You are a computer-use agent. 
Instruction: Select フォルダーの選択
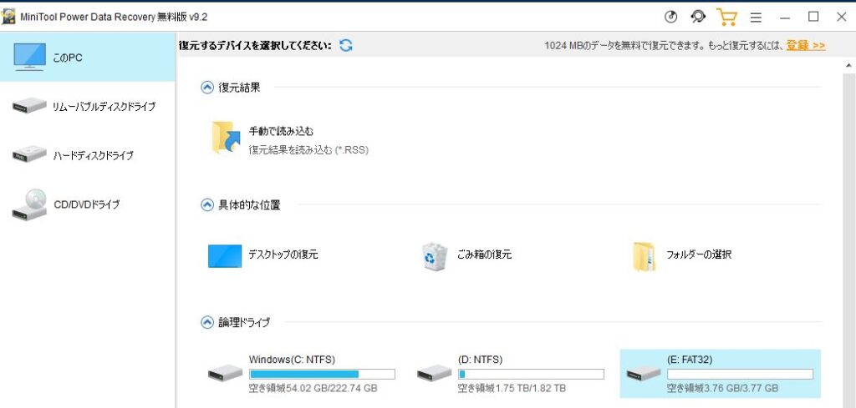[699, 254]
